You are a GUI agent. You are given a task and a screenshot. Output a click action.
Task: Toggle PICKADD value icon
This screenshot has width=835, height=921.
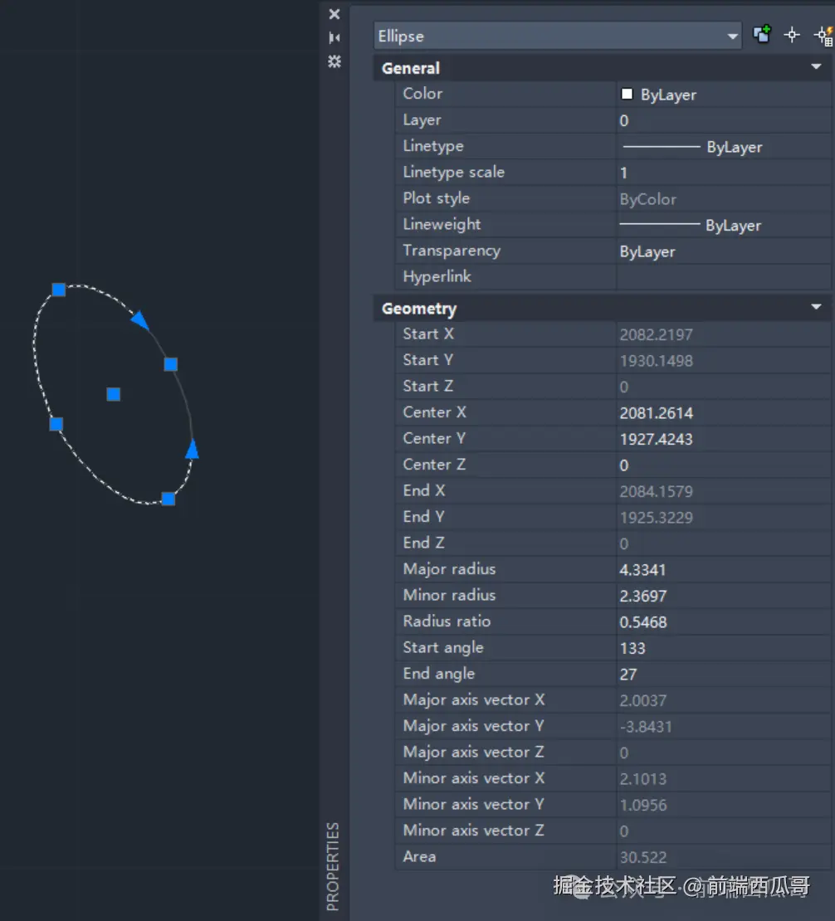click(762, 35)
